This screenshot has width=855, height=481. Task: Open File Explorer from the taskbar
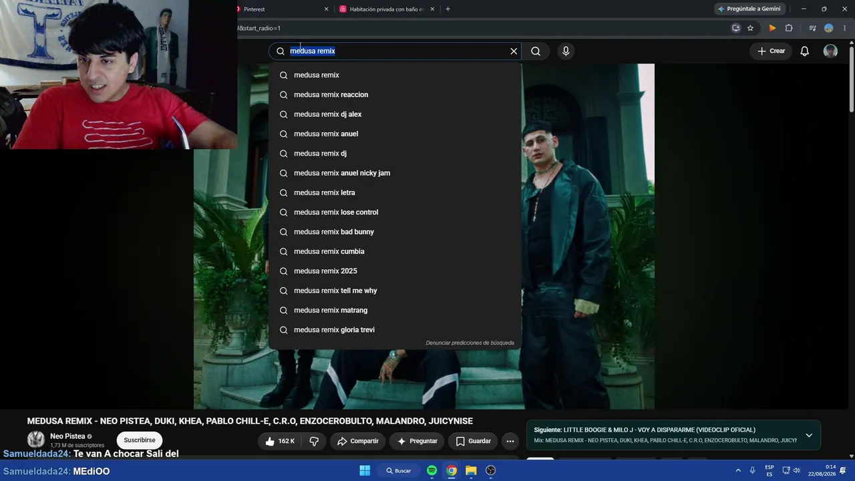click(471, 470)
